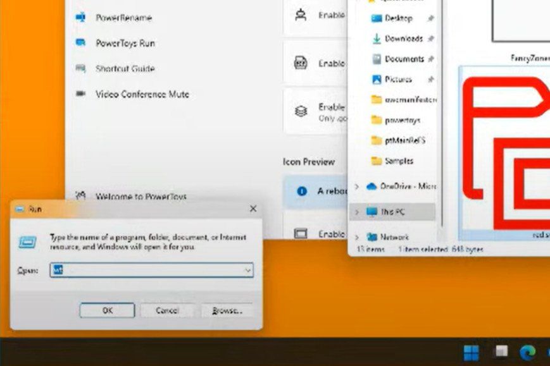Click the OneDrive cloud icon

[x=373, y=186]
